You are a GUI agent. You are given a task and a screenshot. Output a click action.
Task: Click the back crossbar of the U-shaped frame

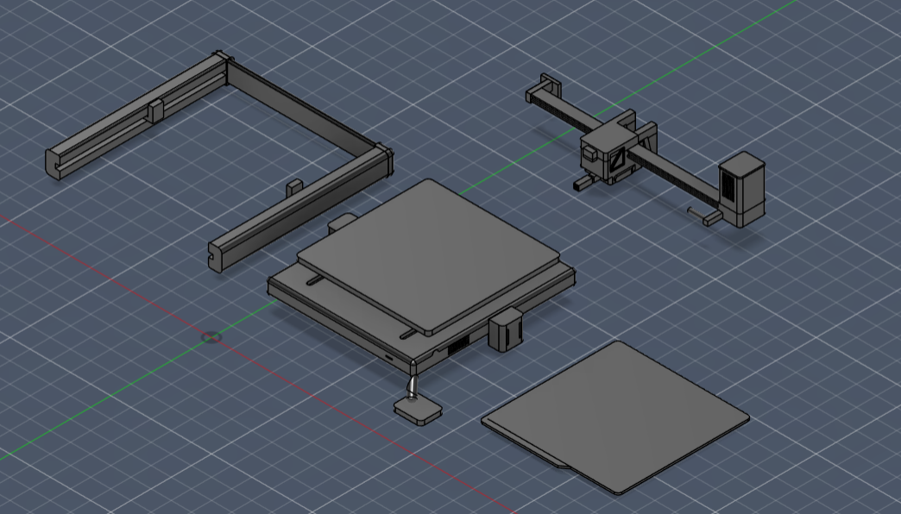[x=303, y=106]
